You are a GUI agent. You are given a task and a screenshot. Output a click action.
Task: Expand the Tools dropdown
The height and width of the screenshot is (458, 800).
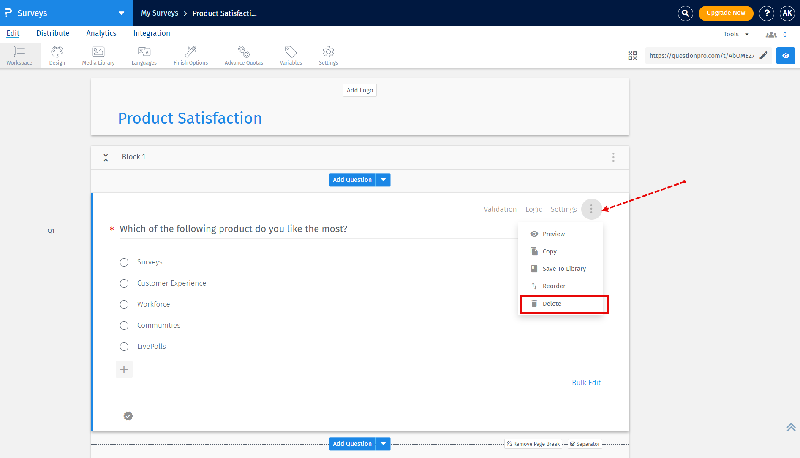[736, 34]
